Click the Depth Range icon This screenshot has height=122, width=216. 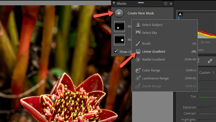tap(138, 86)
